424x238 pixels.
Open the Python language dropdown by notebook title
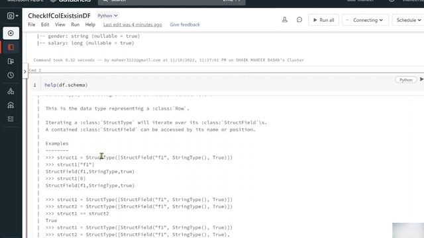coord(107,16)
